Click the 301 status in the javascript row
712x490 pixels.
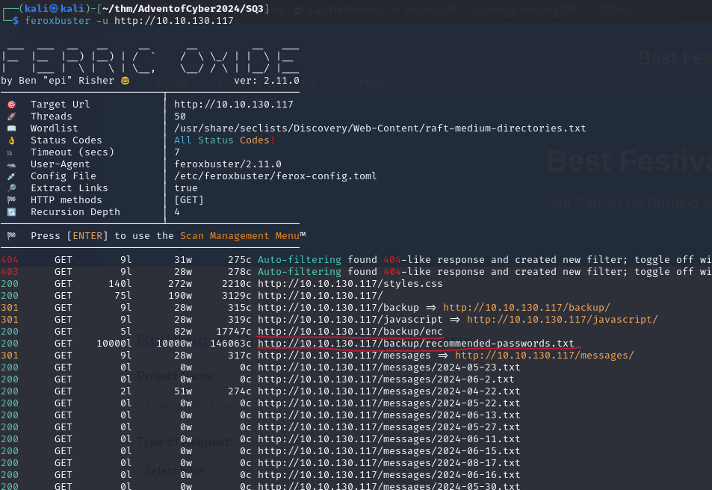(10, 319)
